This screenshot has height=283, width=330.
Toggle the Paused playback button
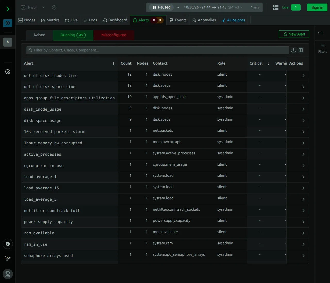pos(161,7)
